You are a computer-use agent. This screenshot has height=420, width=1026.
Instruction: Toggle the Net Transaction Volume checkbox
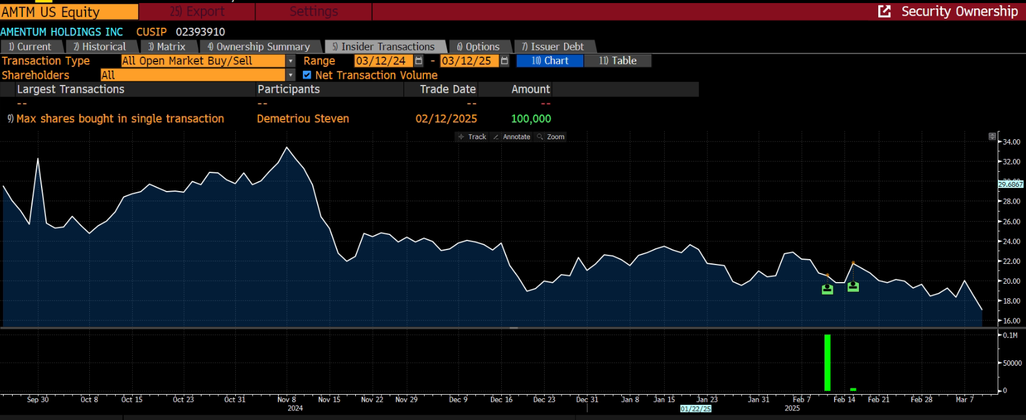click(307, 75)
